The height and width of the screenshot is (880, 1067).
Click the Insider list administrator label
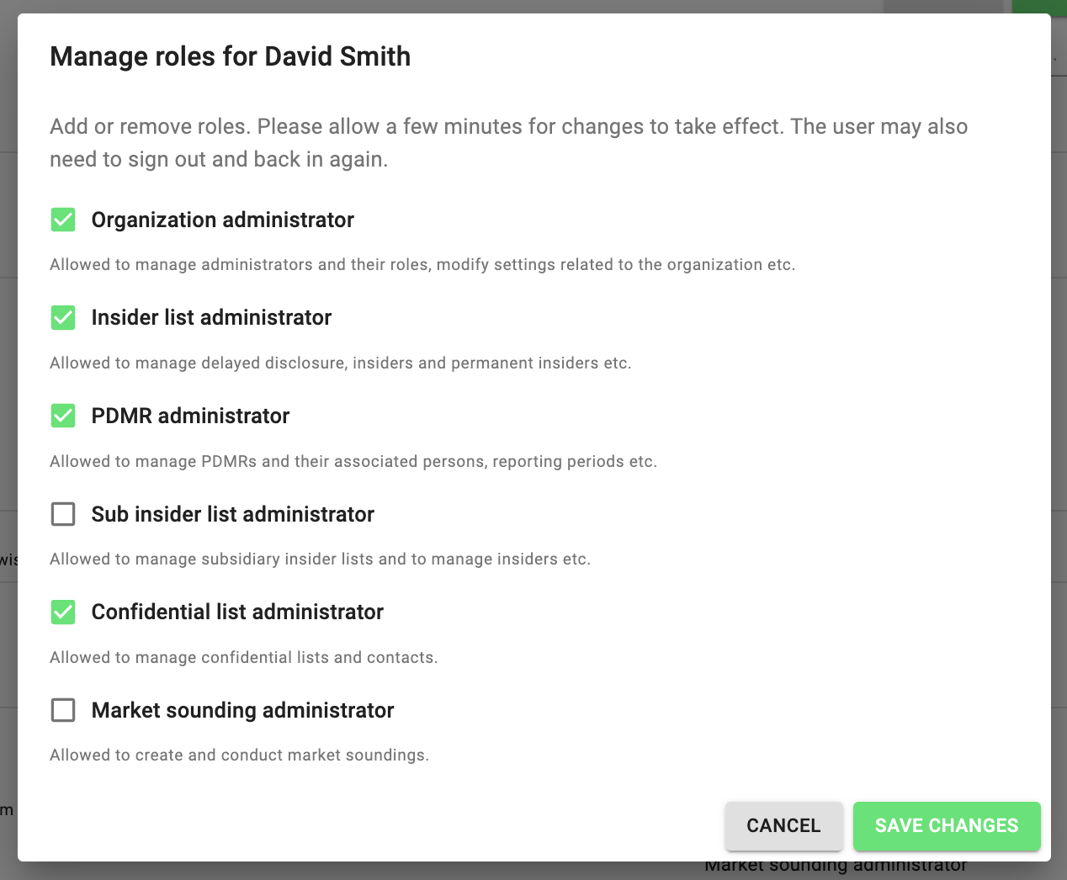point(211,317)
